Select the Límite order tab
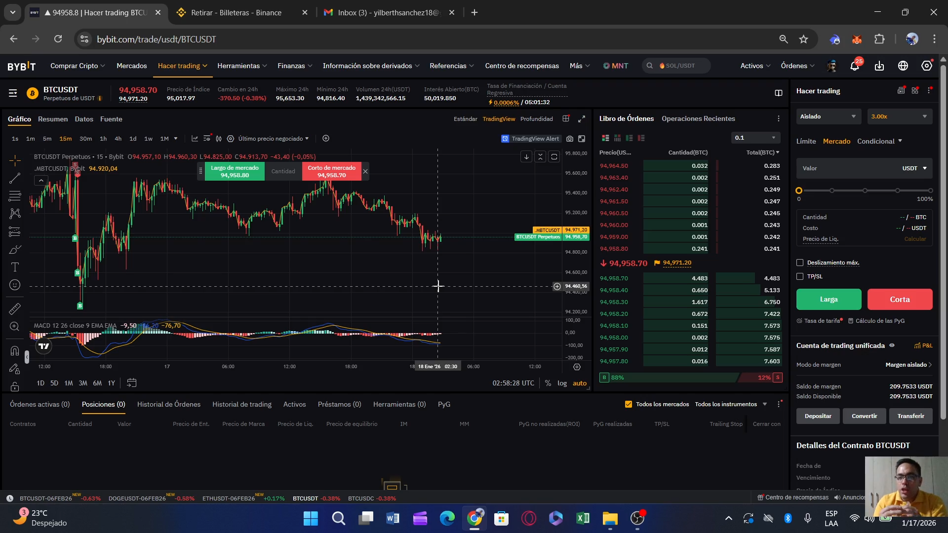Screen dimensions: 948x533 click(x=806, y=141)
